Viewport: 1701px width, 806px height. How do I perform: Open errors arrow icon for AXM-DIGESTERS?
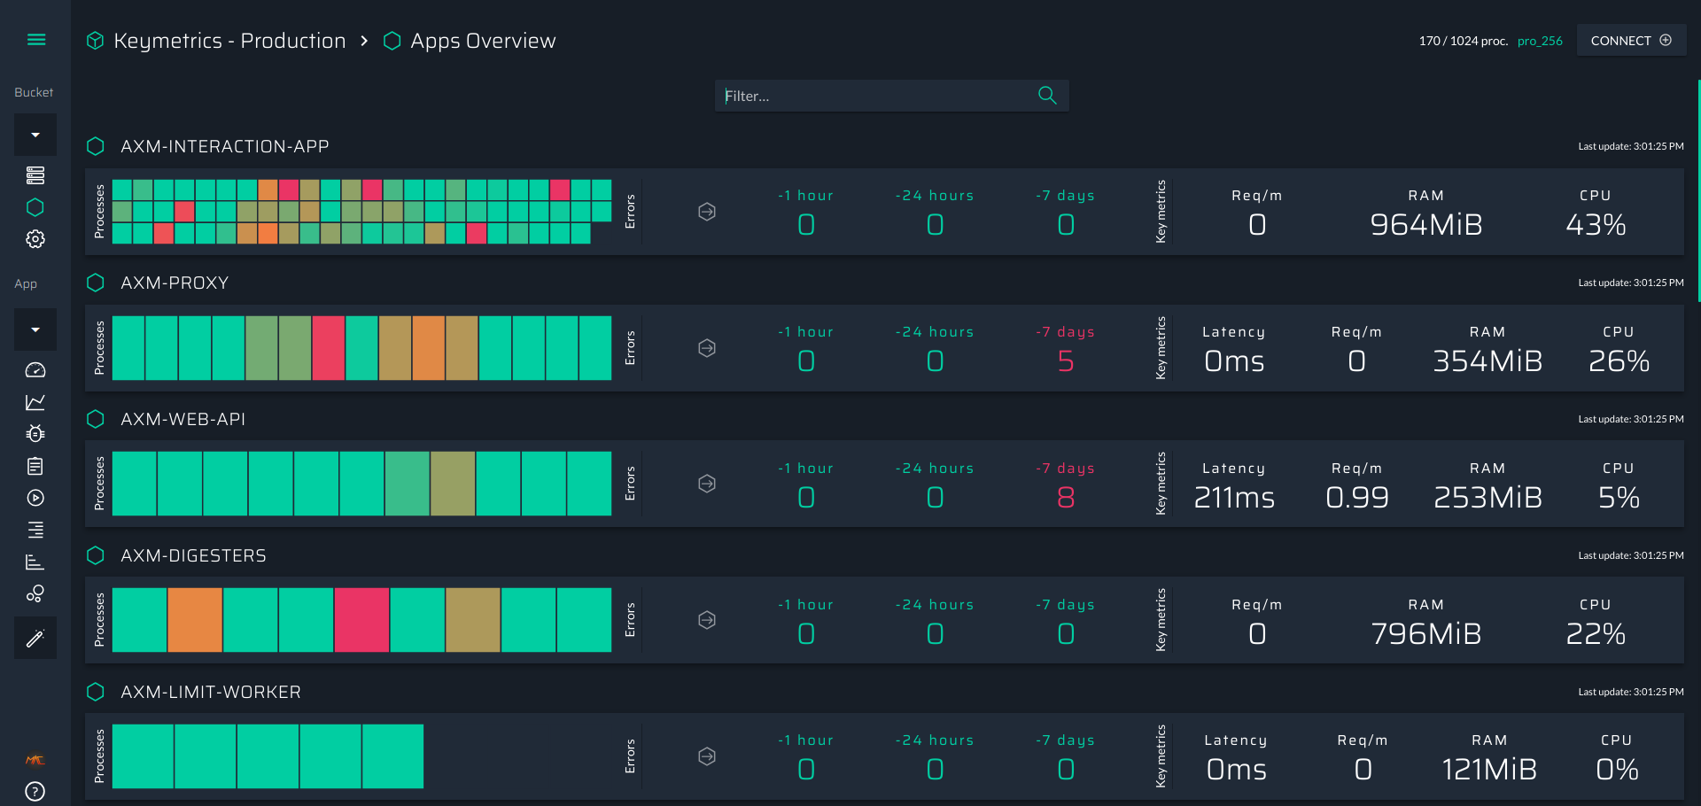[707, 620]
